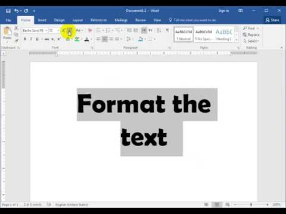Click the proofing status icon
This screenshot has height=214, width=286.
pos(49,204)
